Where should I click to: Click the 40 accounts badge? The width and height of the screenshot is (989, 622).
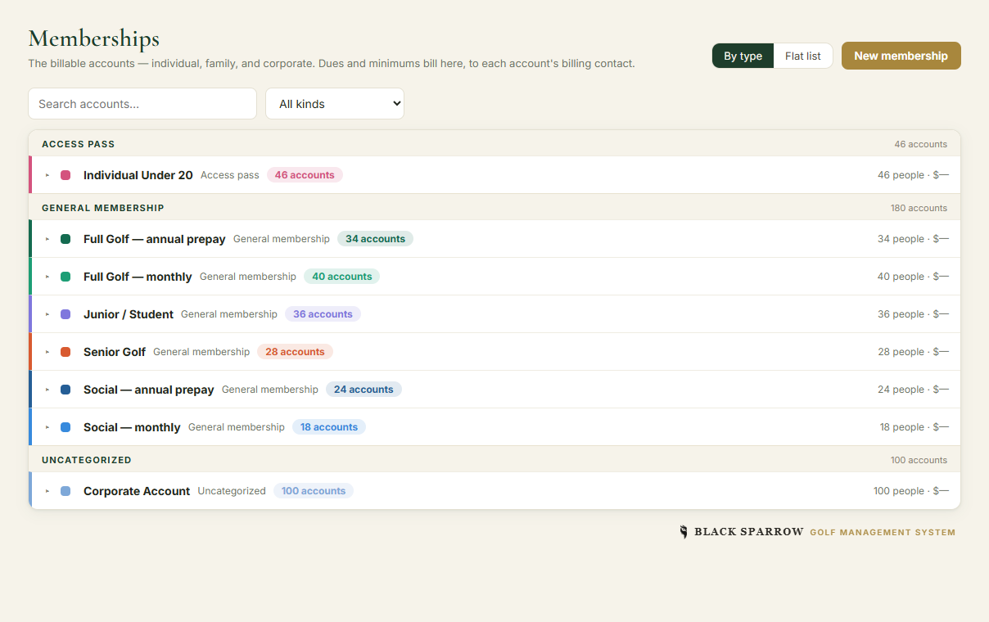click(341, 277)
